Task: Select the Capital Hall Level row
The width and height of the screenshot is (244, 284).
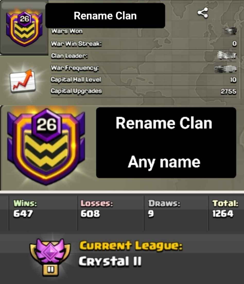Action: click(x=144, y=80)
